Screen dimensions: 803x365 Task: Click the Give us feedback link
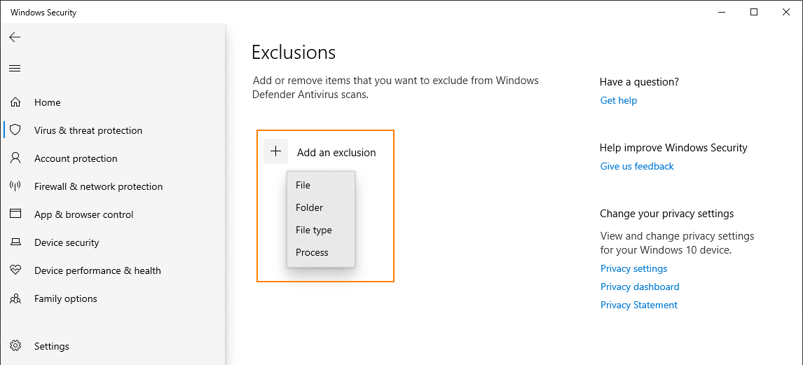(636, 166)
